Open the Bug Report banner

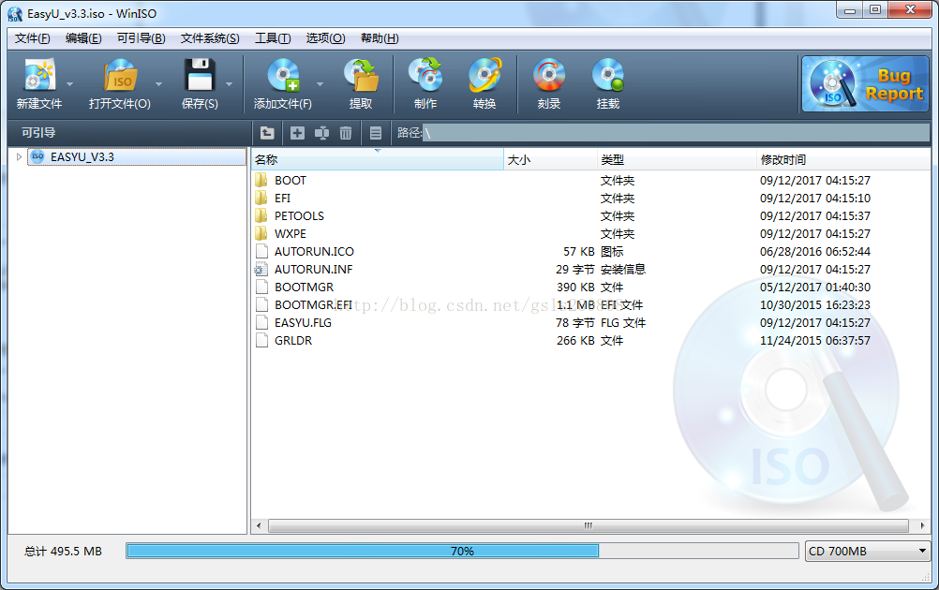865,83
